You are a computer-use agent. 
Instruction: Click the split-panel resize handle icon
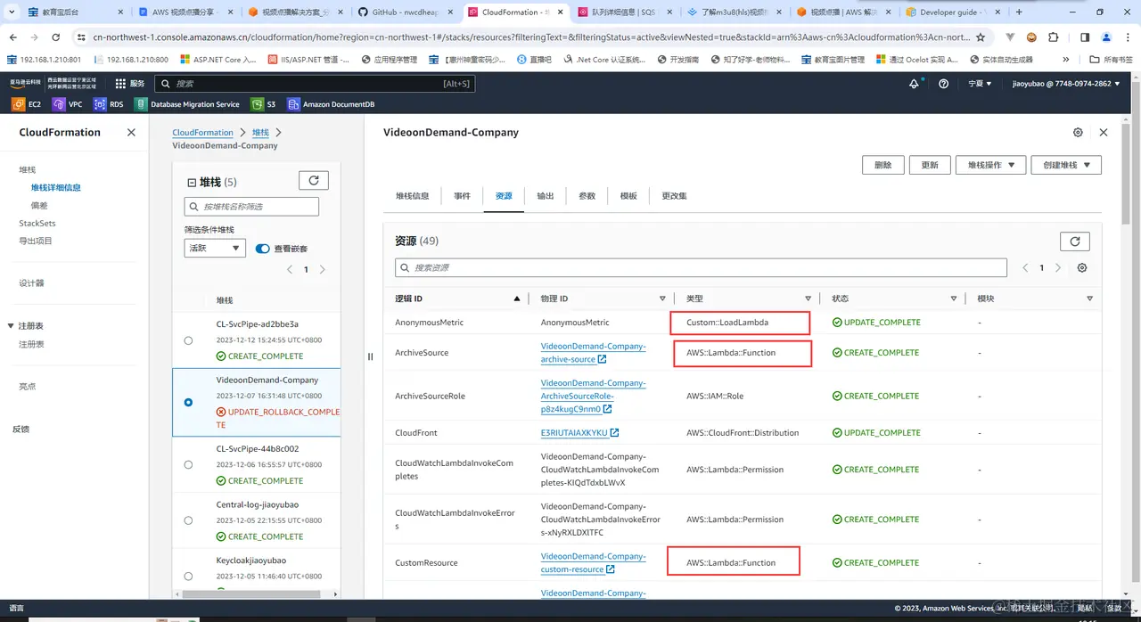370,356
